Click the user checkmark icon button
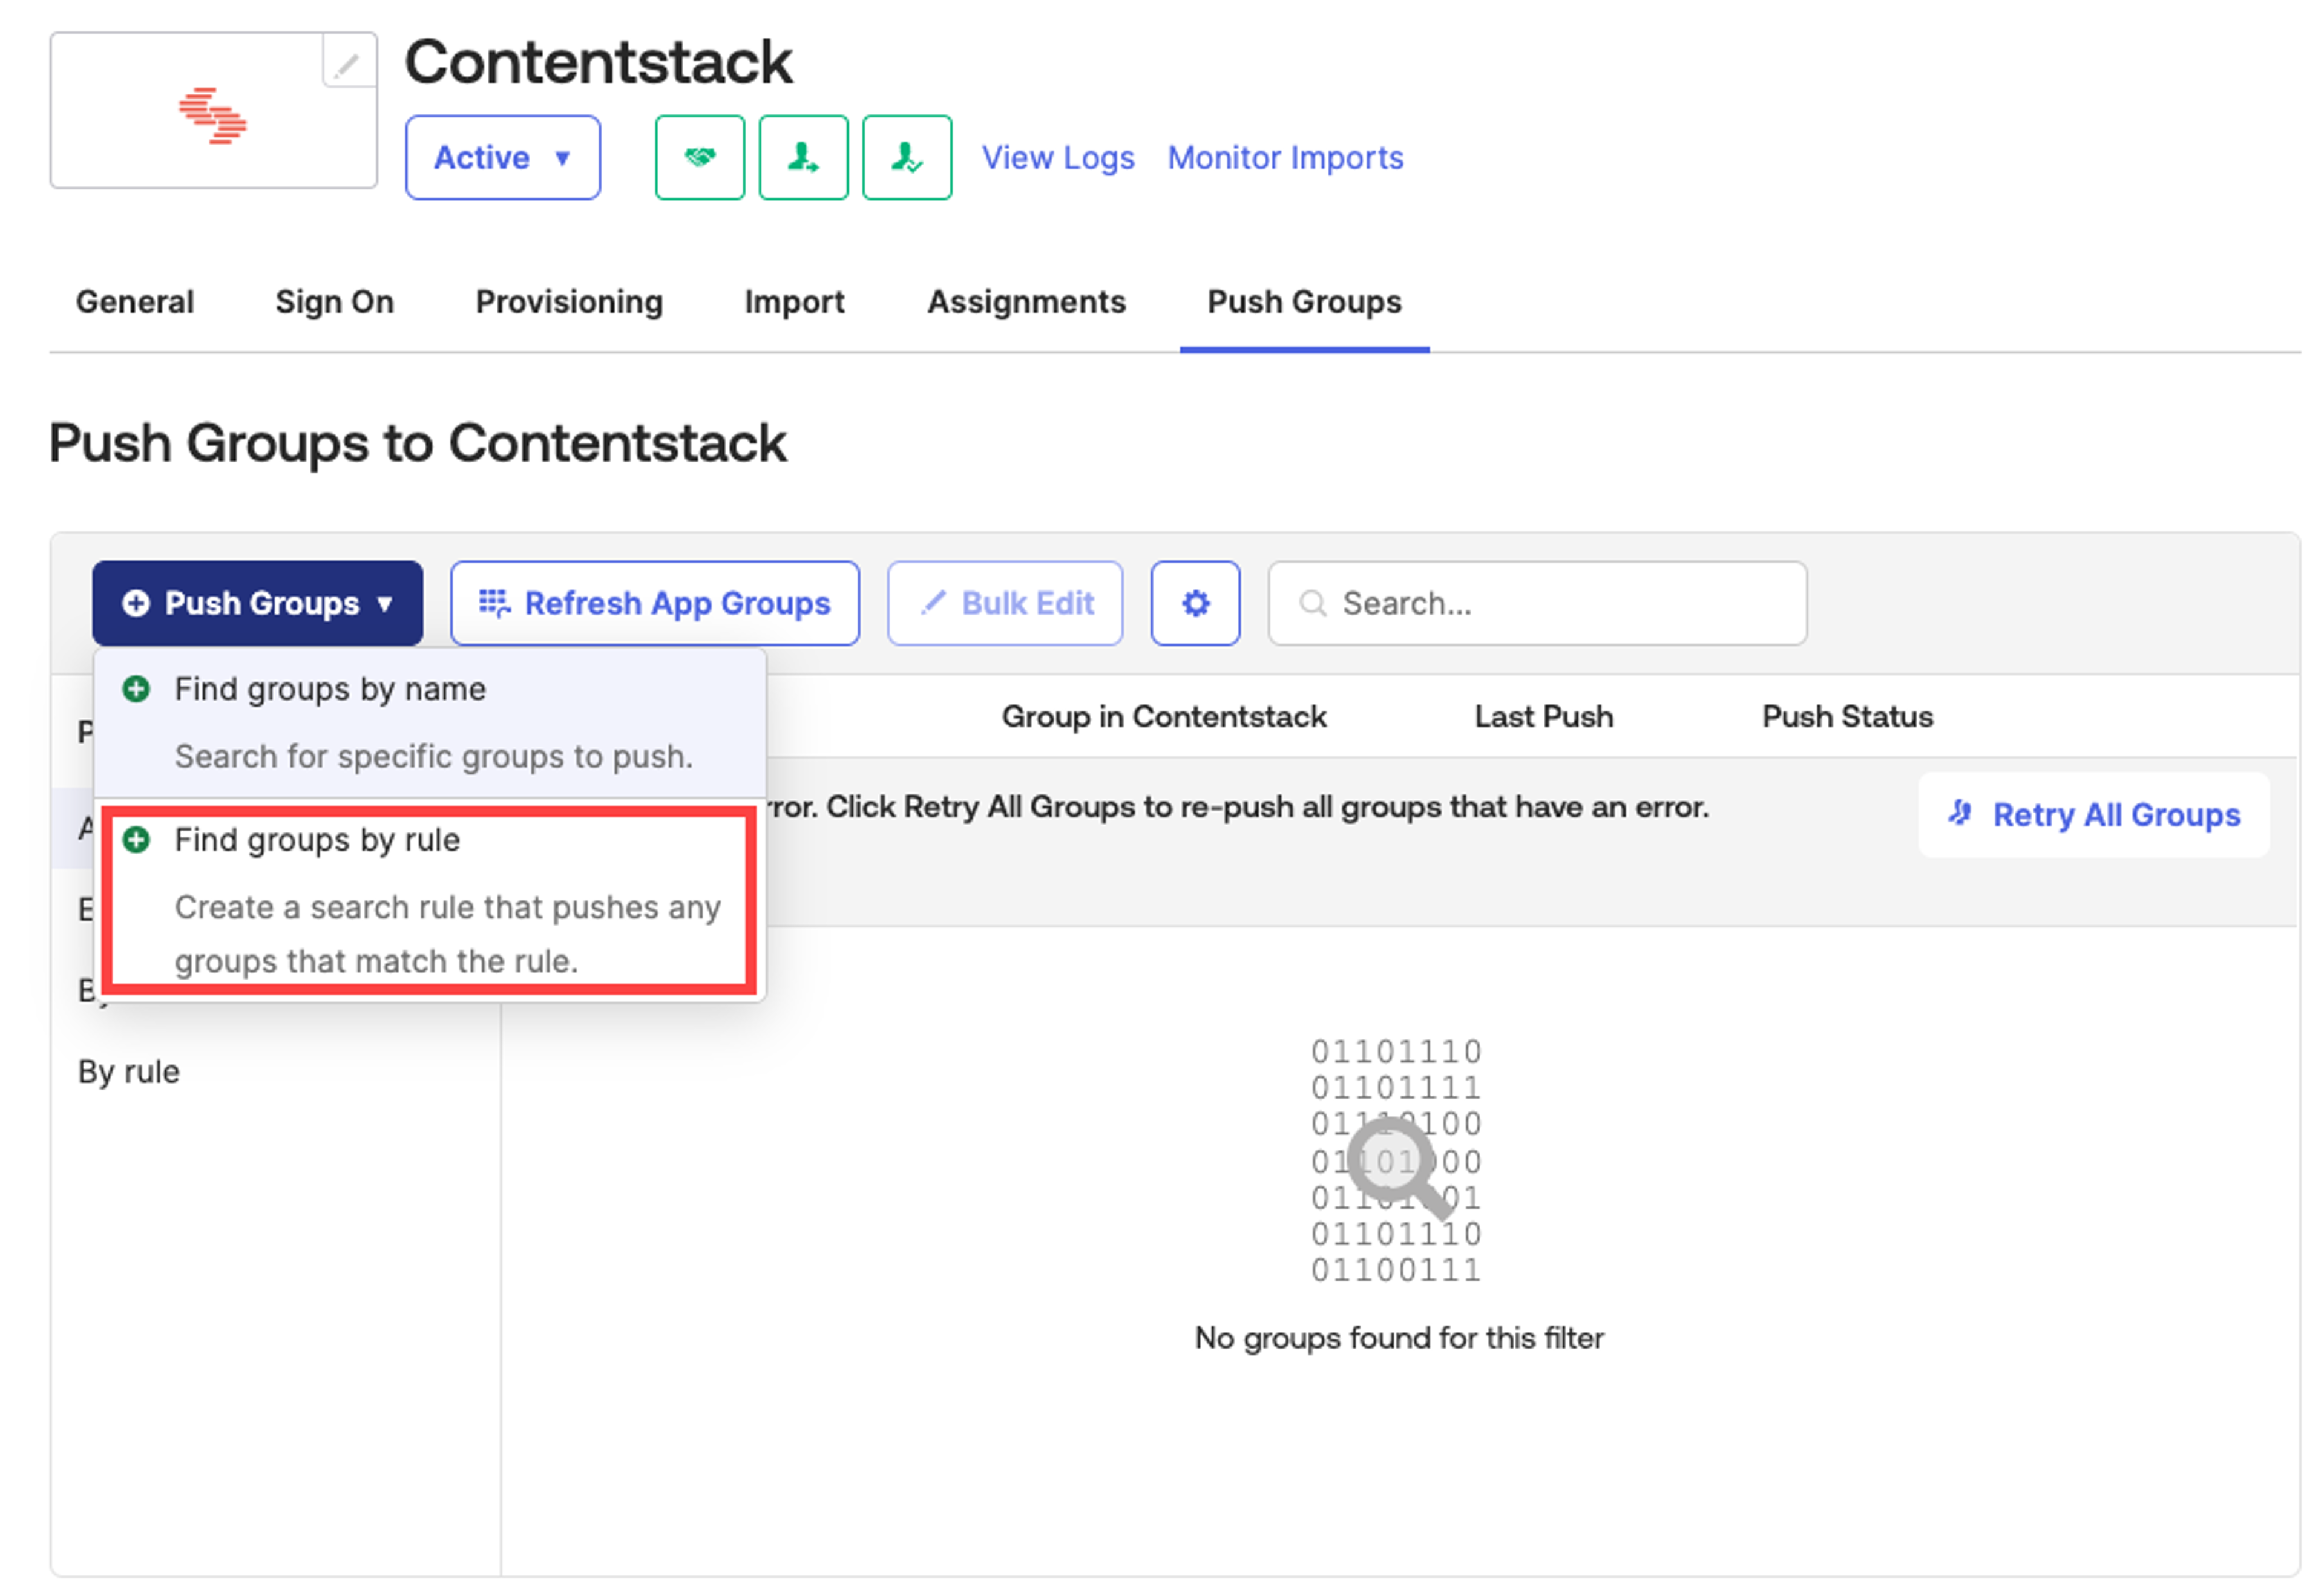 pos(907,157)
